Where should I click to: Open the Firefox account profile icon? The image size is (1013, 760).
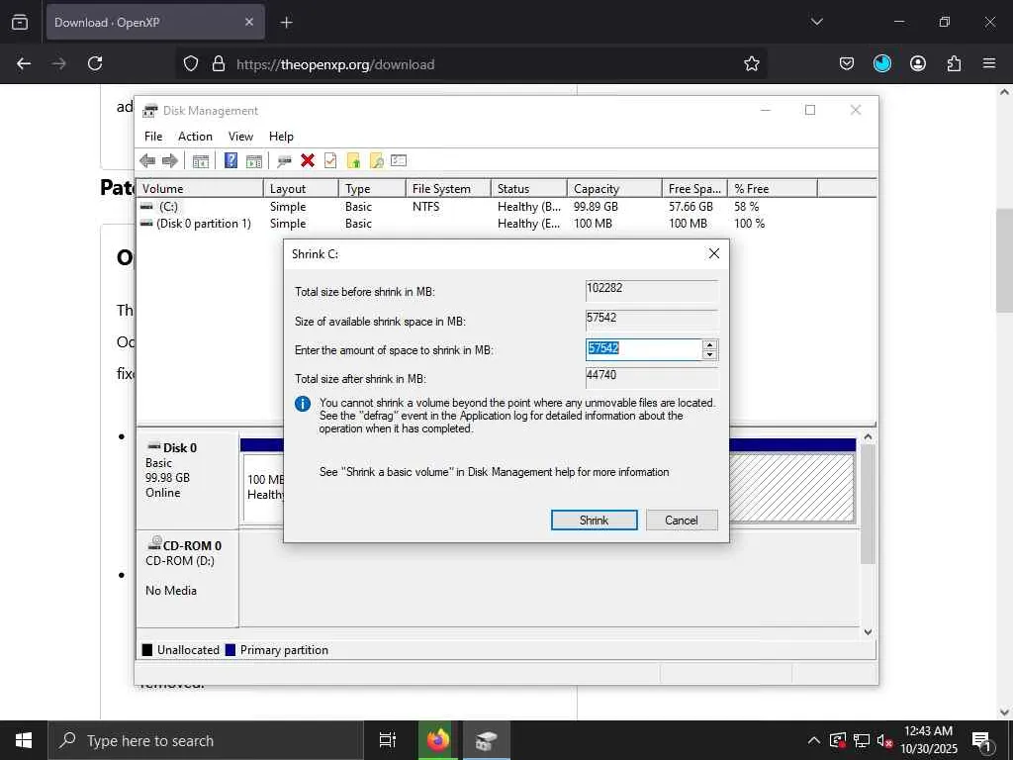click(x=917, y=63)
